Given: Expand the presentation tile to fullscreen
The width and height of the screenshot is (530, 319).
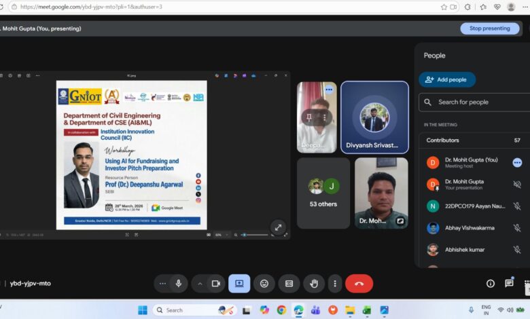Looking at the screenshot, I should click(x=277, y=227).
